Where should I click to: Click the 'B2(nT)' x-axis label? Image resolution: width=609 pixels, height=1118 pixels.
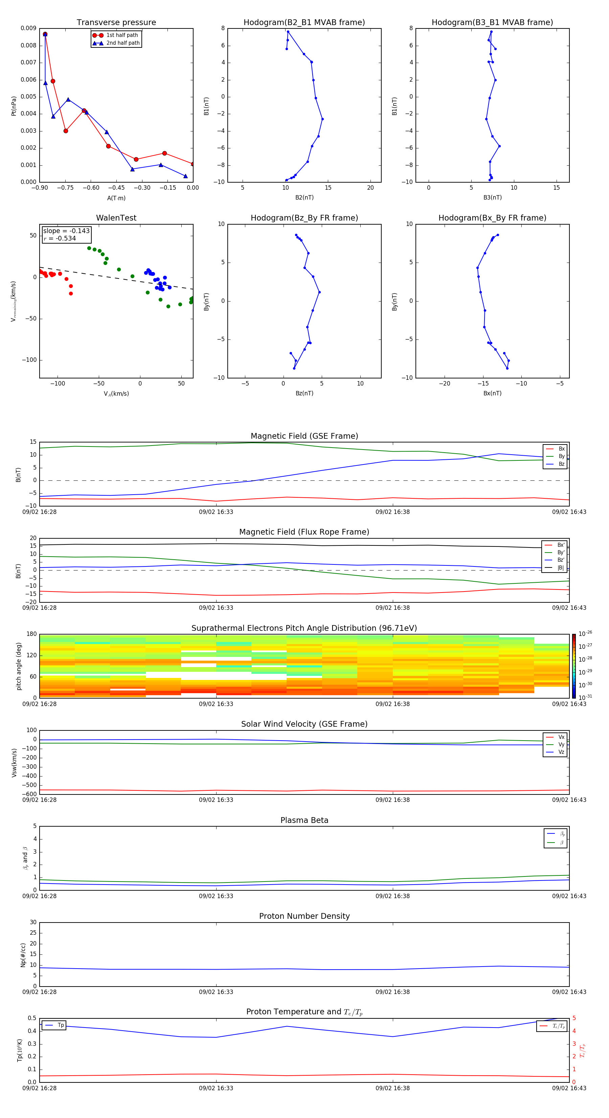coord(304,198)
